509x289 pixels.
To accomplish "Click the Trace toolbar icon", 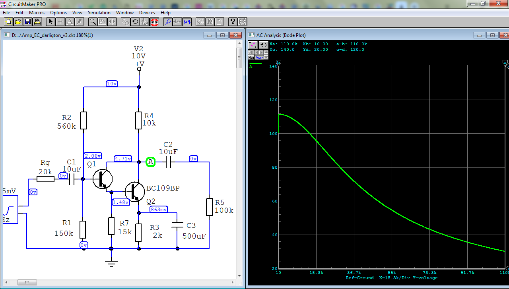I will [x=177, y=22].
